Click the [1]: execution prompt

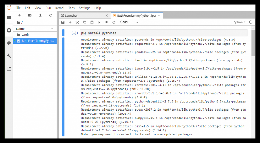point(75,33)
